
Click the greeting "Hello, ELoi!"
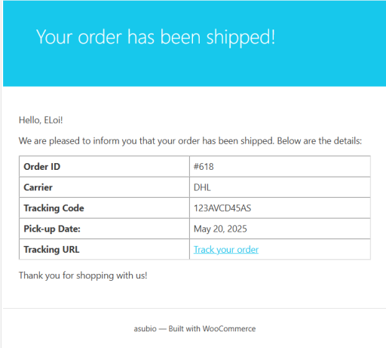[41, 120]
